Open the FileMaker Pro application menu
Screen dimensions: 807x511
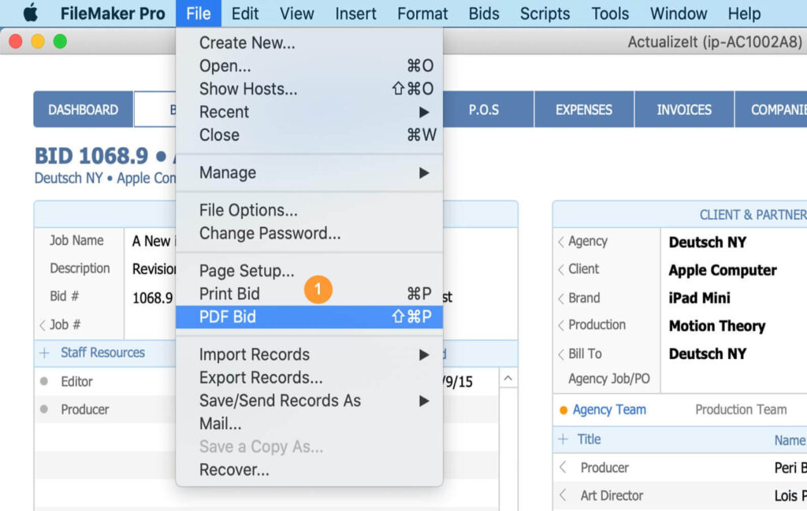[113, 13]
